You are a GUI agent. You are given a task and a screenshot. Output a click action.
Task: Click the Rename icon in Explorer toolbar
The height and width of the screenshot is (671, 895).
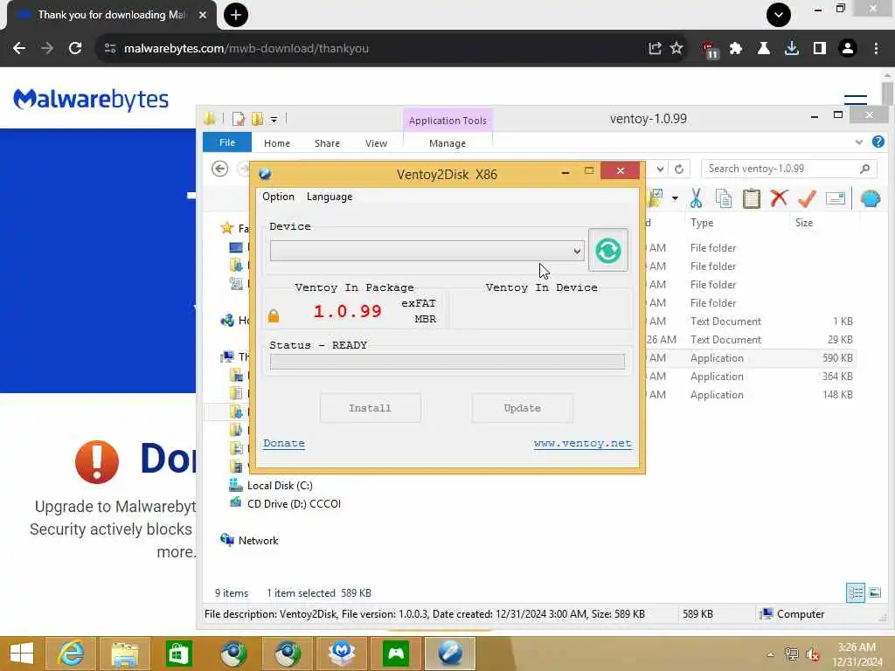point(835,198)
